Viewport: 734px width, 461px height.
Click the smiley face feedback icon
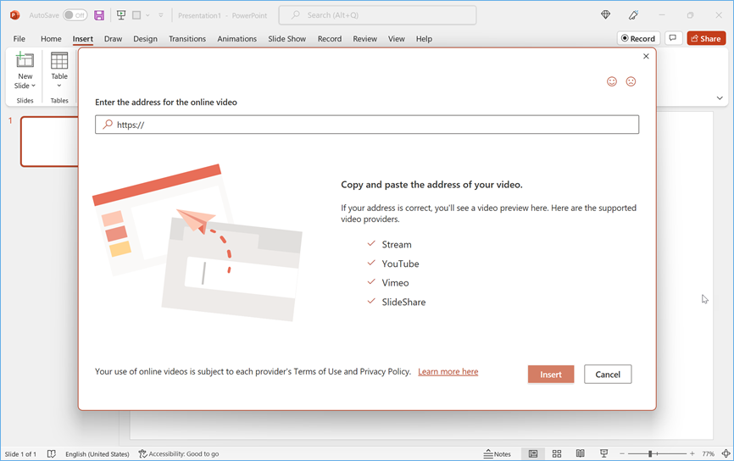tap(612, 81)
